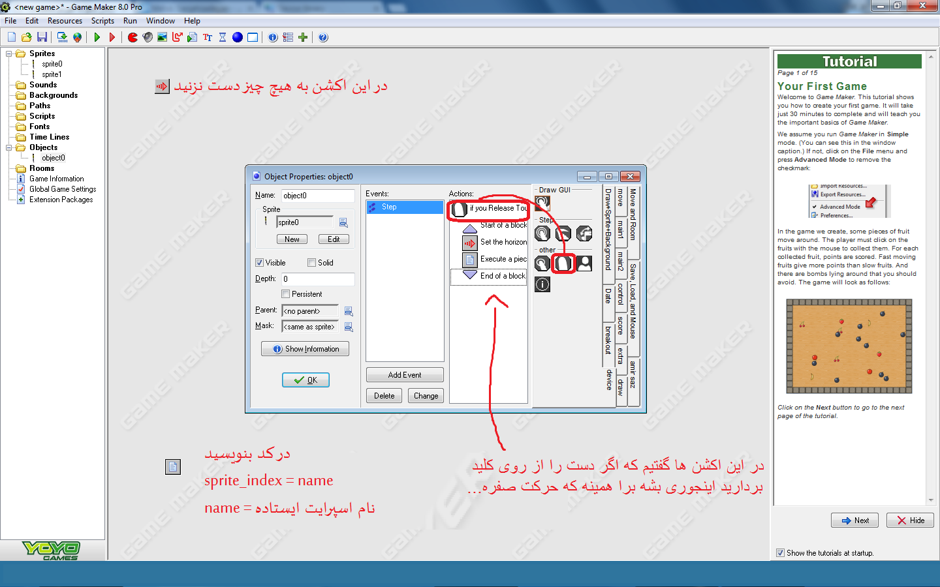Screen dimensions: 940x587
Task: Toggle the Visible checkbox
Action: (x=259, y=263)
